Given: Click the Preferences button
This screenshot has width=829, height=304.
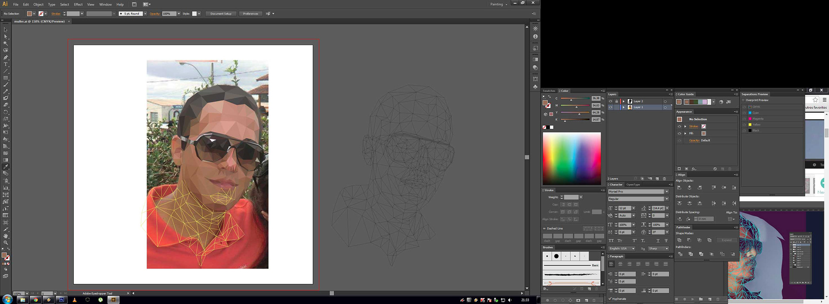Looking at the screenshot, I should coord(250,14).
